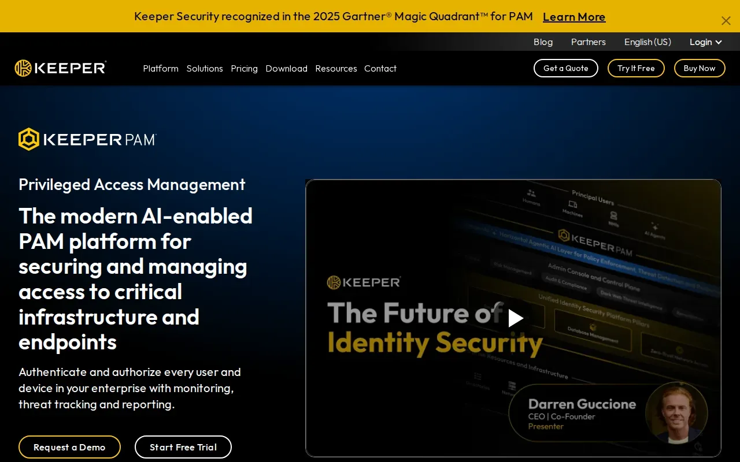Image resolution: width=740 pixels, height=462 pixels.
Task: Open the Resources menu
Action: coord(336,69)
